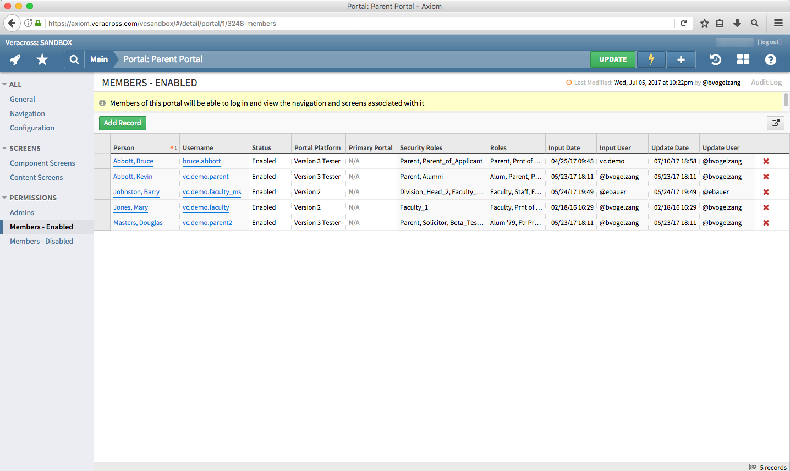
Task: Open the results in a new window pop-out icon
Action: (x=775, y=123)
